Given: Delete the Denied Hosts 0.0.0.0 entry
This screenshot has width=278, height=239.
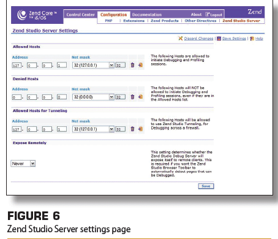Looking at the screenshot, I should coord(132,97).
